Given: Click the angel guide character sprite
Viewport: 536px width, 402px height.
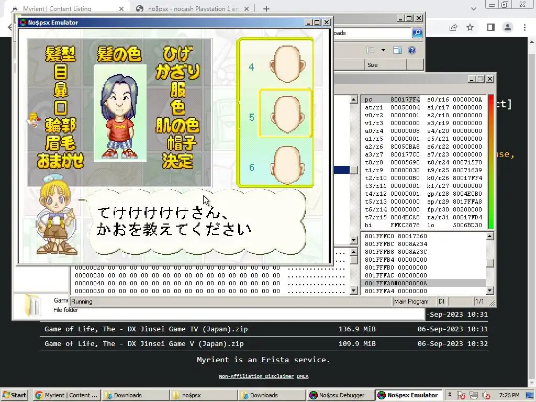Looking at the screenshot, I should coord(57,215).
